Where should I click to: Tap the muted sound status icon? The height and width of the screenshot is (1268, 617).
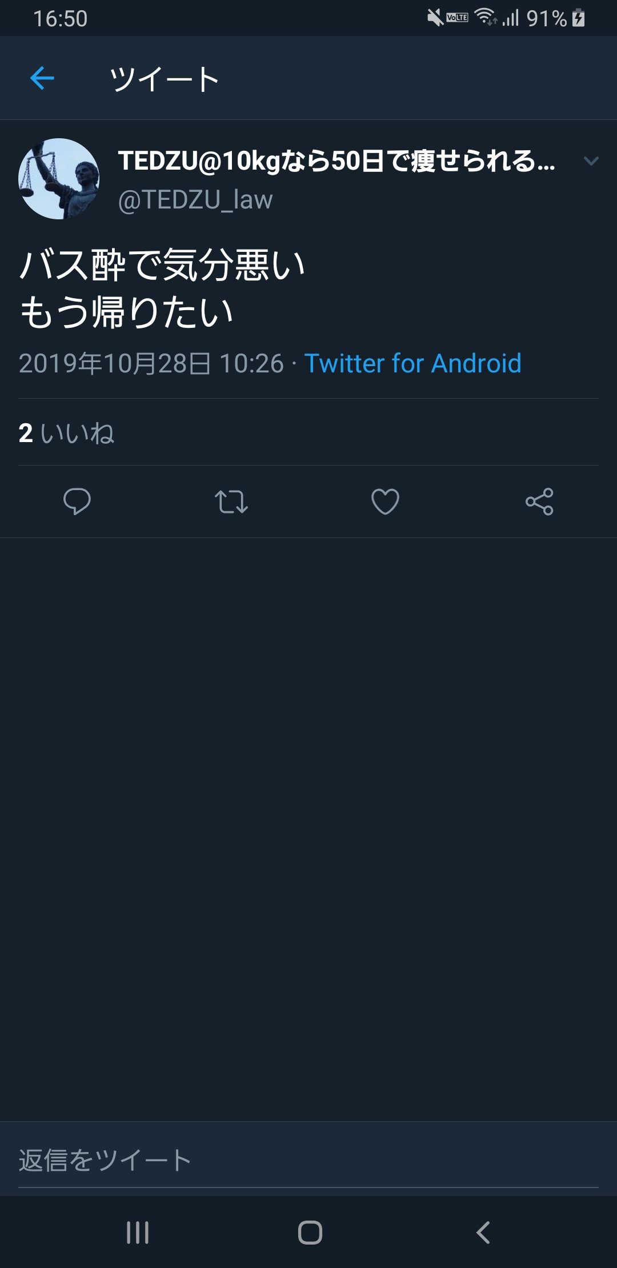click(x=435, y=18)
